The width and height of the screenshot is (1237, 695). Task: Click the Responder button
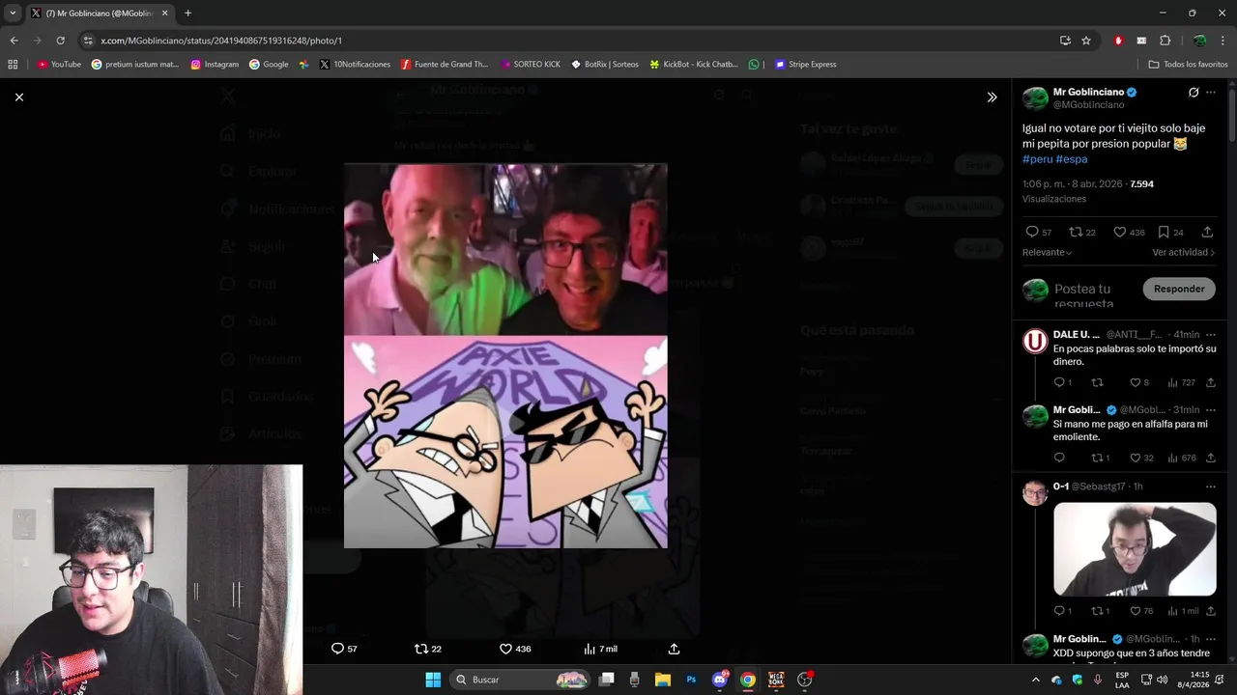(1179, 289)
